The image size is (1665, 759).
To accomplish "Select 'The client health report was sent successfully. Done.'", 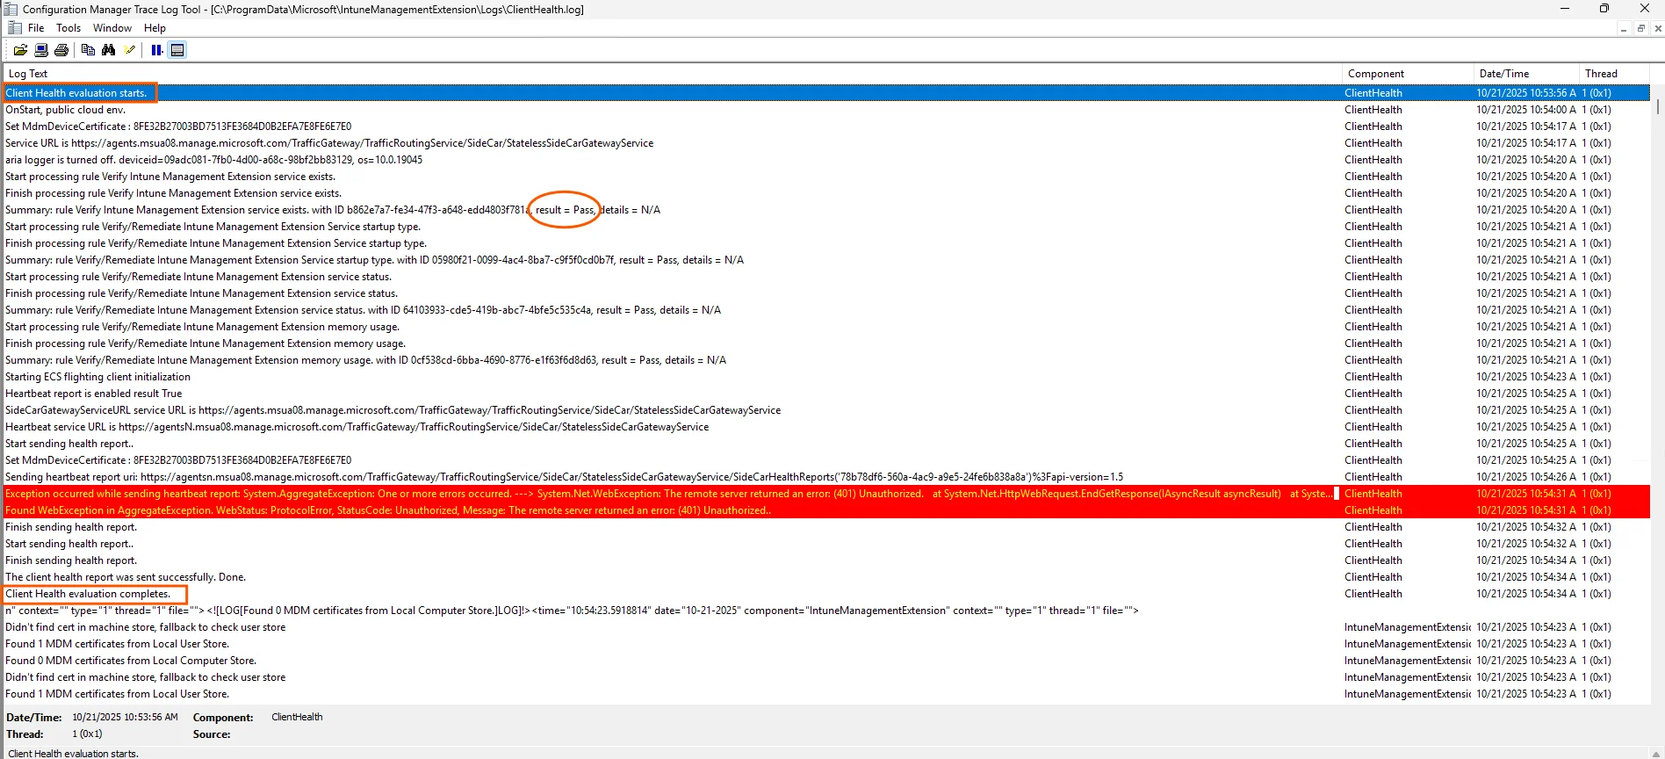I will click(x=826, y=577).
